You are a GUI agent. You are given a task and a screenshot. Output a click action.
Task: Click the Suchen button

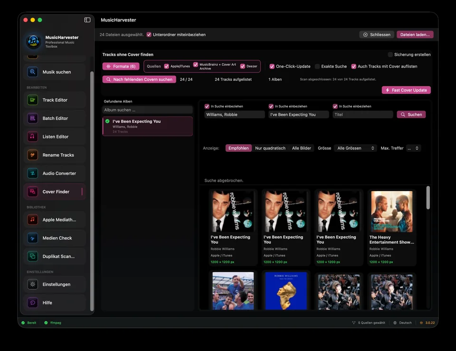point(411,114)
